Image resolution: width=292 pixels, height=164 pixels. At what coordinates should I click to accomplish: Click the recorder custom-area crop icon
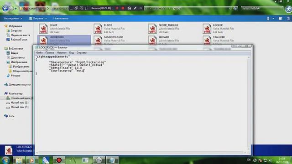pyautogui.click(x=87, y=8)
